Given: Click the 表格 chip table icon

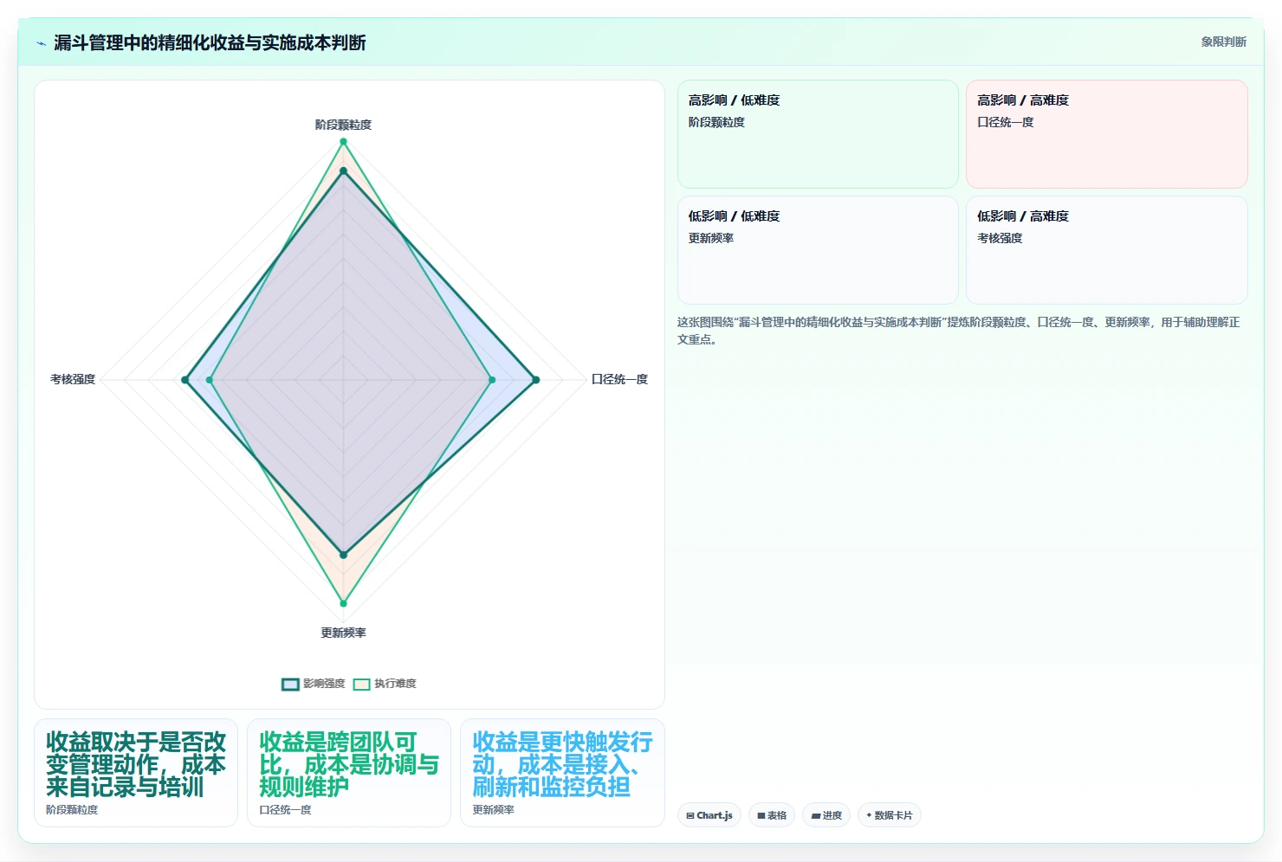Looking at the screenshot, I should pos(761,815).
